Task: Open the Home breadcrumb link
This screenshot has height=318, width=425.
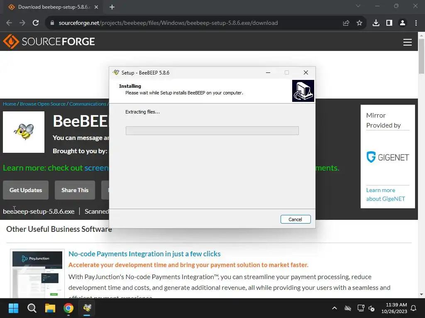Action: click(10, 104)
